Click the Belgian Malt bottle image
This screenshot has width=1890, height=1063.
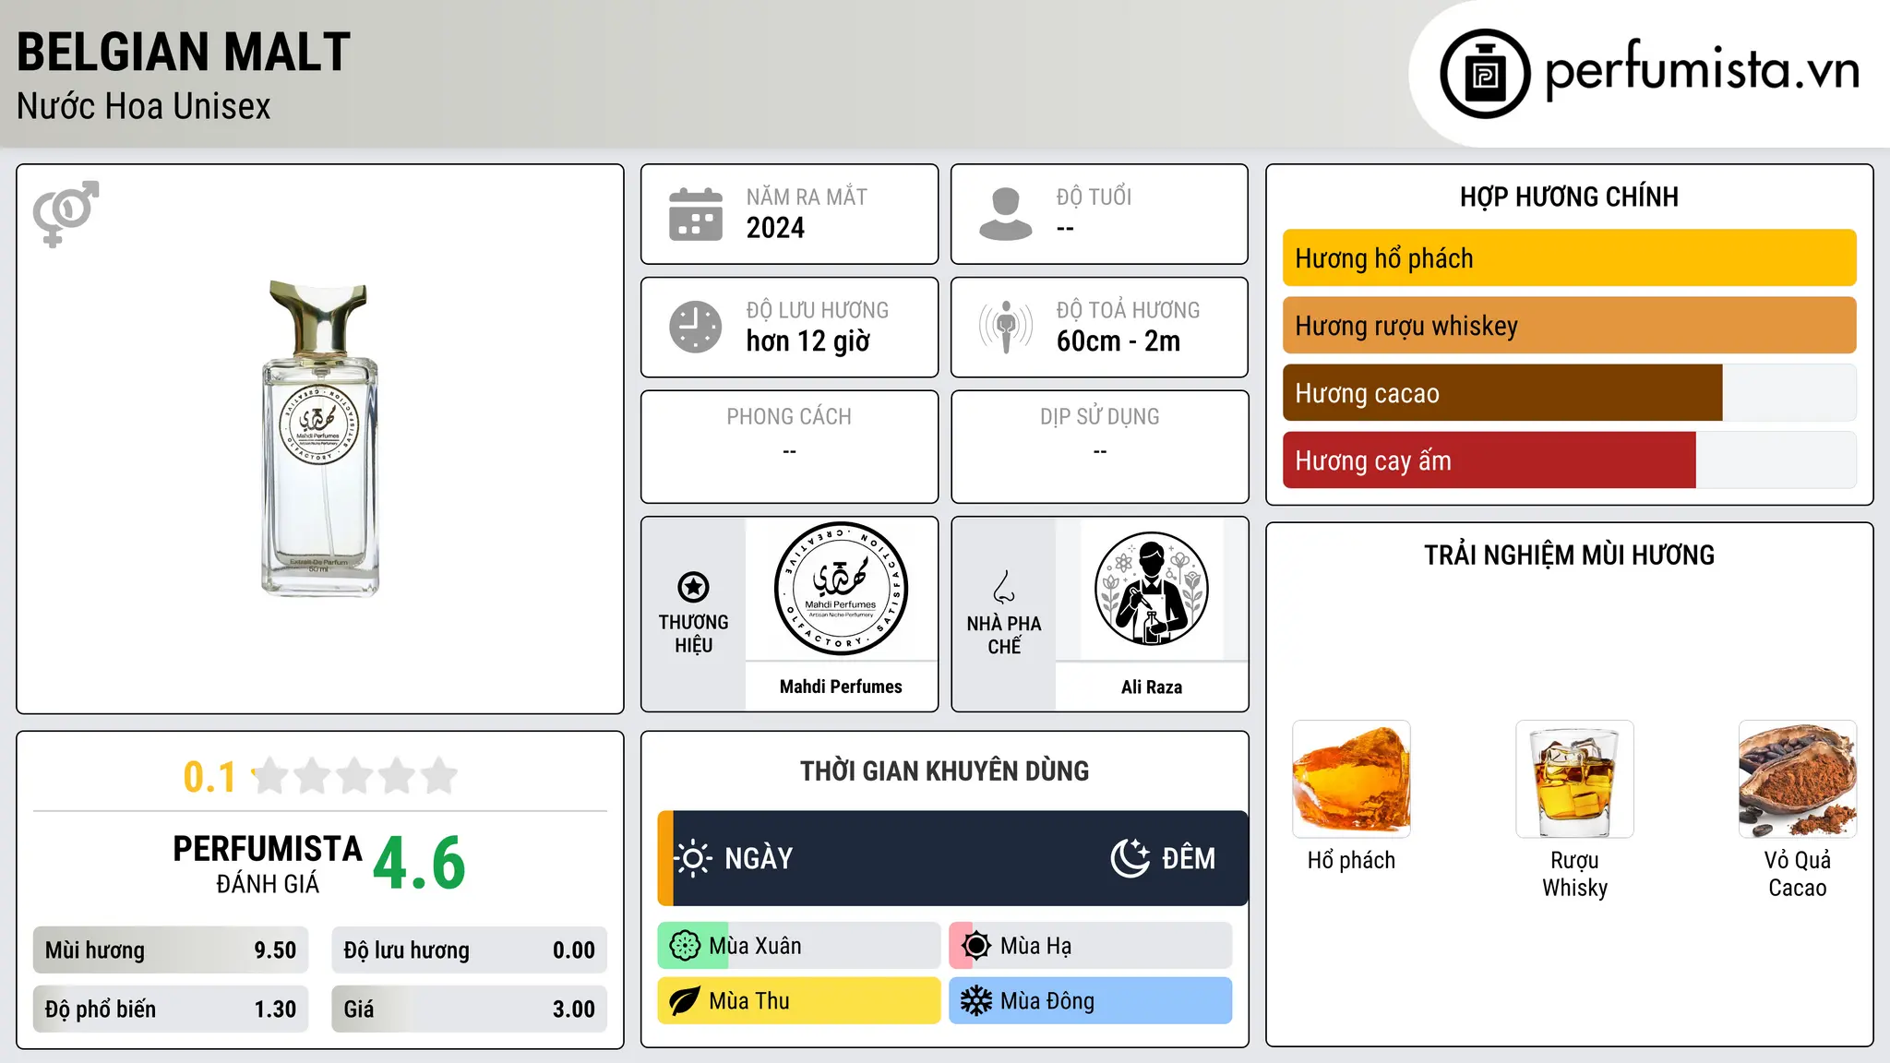click(x=320, y=439)
